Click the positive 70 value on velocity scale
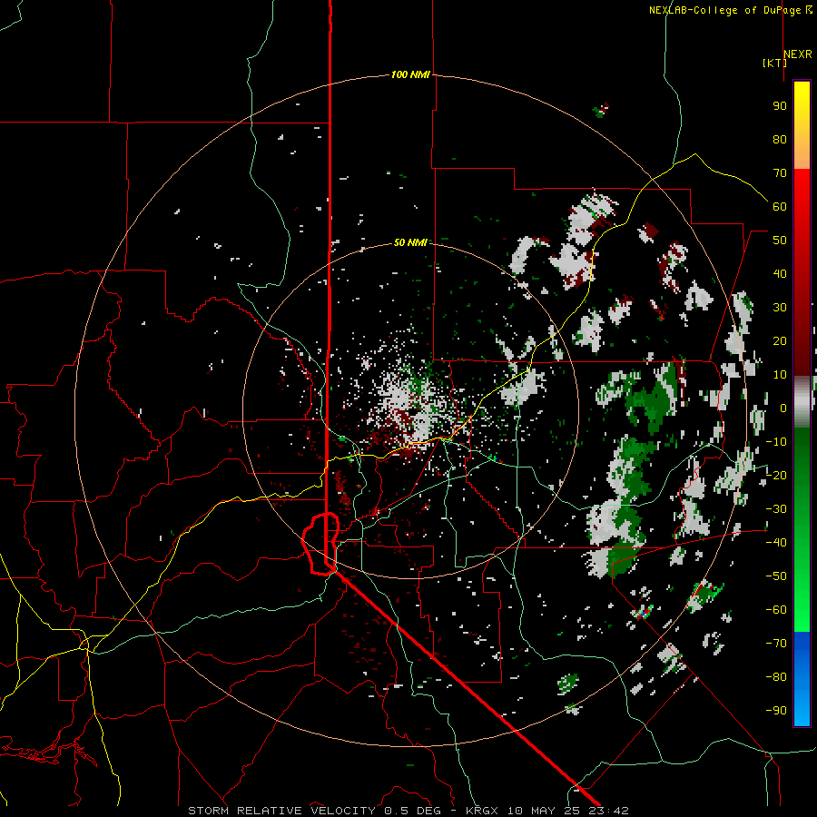This screenshot has width=817, height=817. point(780,173)
